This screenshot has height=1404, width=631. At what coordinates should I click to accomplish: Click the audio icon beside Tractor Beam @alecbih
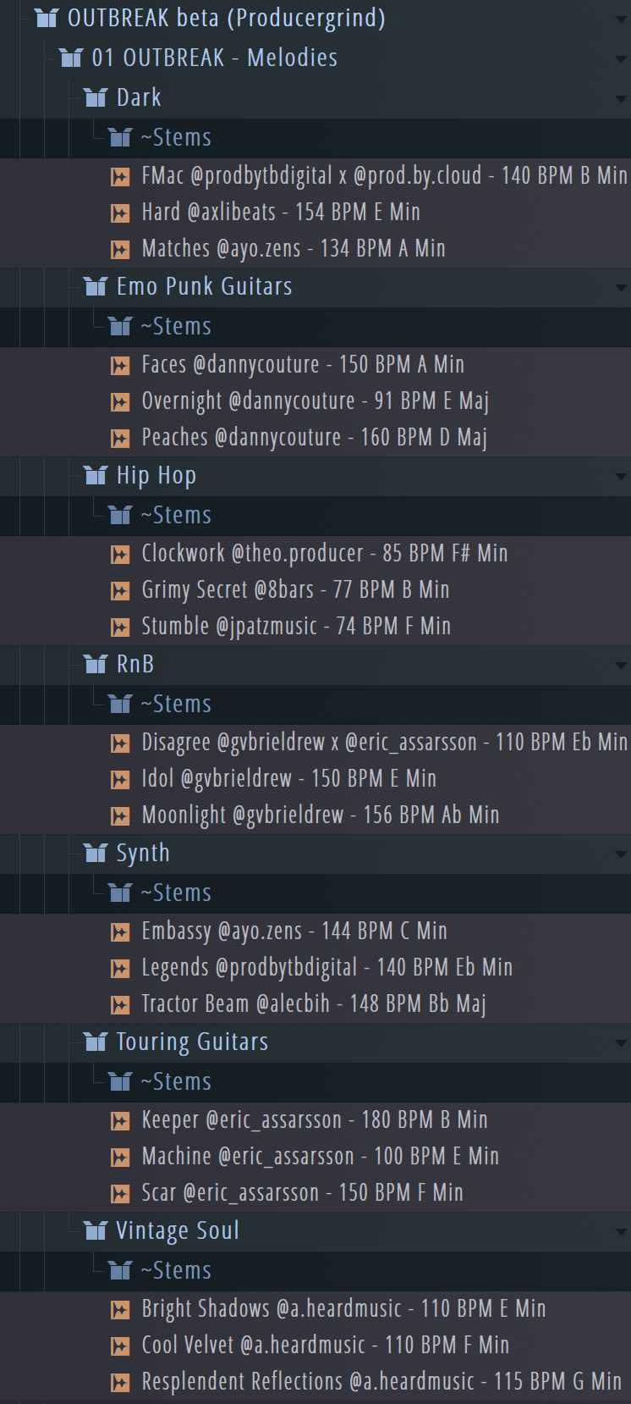pyautogui.click(x=120, y=1004)
